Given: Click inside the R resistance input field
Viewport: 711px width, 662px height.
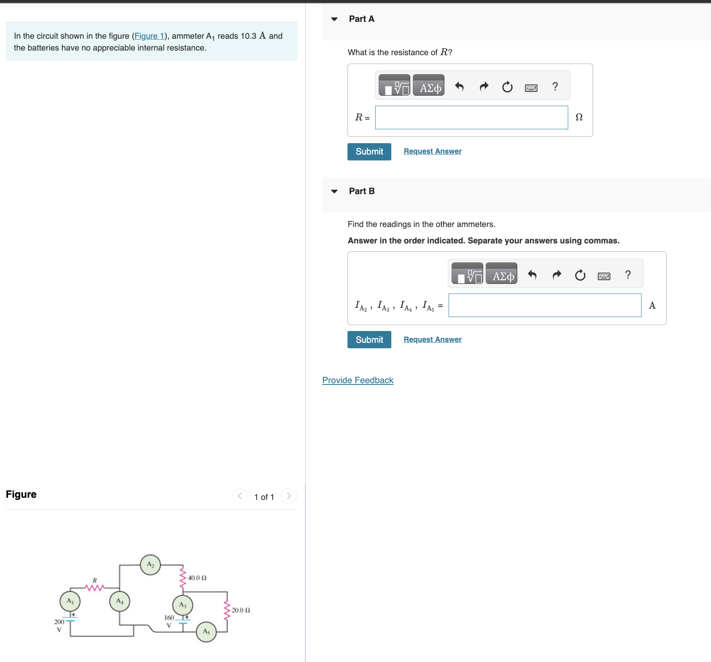Looking at the screenshot, I should (471, 117).
